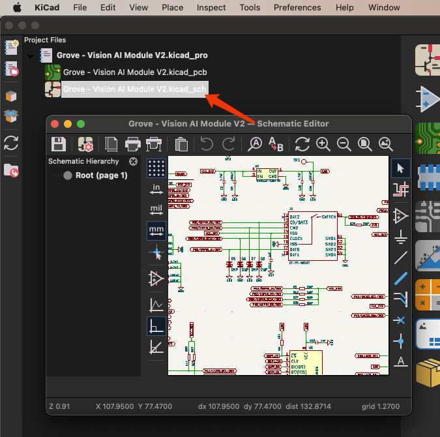Image resolution: width=440 pixels, height=437 pixels.
Task: Select the Add Symbol tool
Action: 401,216
